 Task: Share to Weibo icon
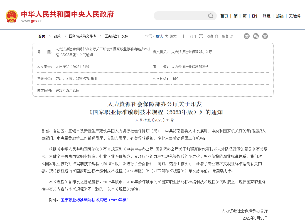coord(247,36)
